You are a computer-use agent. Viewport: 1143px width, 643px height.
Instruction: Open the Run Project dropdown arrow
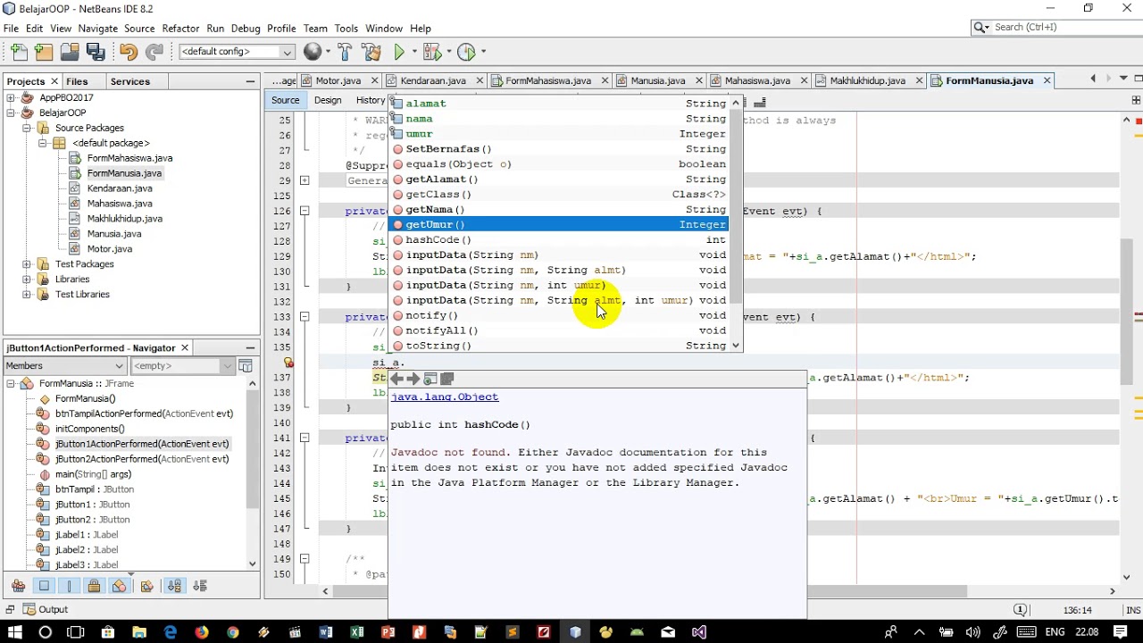click(414, 52)
